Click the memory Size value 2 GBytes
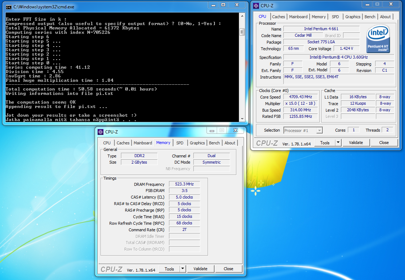Viewport: 405px width, 280px height. tap(139, 162)
